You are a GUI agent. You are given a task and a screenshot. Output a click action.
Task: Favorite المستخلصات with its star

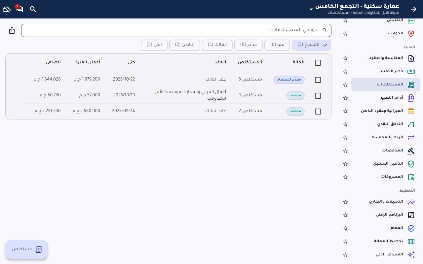(345, 85)
